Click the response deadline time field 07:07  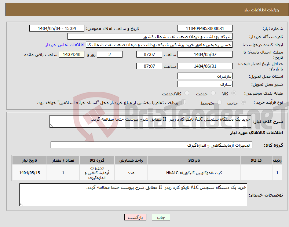[x=149, y=54]
